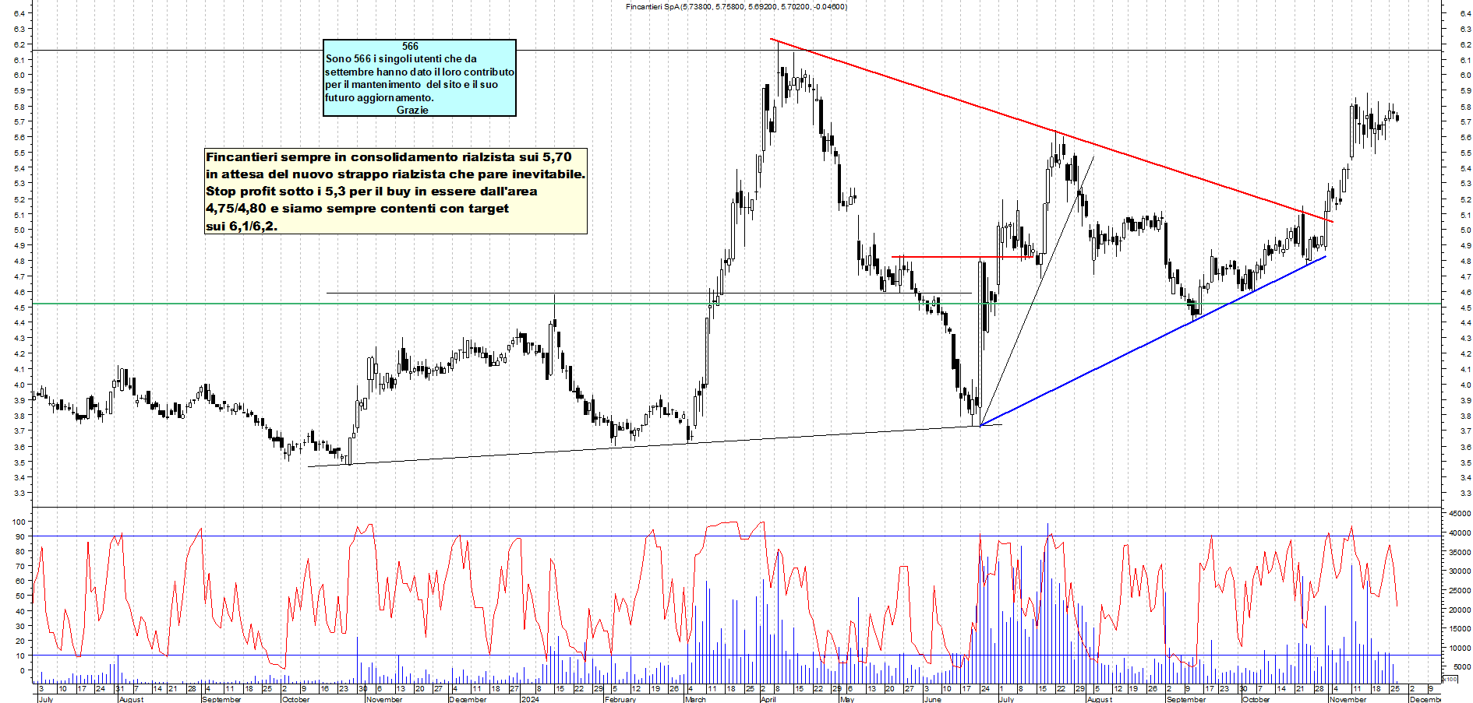Screen dimensions: 1473x703
Task: Click the oscillator axis label 50
Action: click(x=21, y=596)
